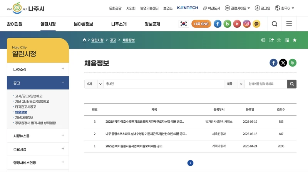Open the 열린시정 main menu
Screen dimensions: 308x172
click(48, 24)
